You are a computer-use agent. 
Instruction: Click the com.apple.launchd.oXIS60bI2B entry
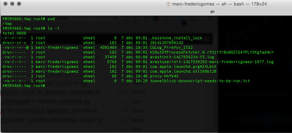(x=183, y=71)
